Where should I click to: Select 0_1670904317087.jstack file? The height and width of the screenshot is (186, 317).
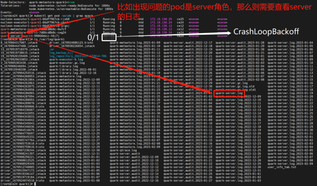[x=19, y=43]
